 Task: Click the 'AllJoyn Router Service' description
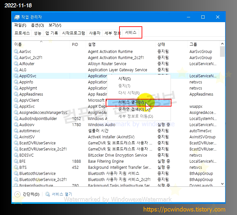pos(107,64)
